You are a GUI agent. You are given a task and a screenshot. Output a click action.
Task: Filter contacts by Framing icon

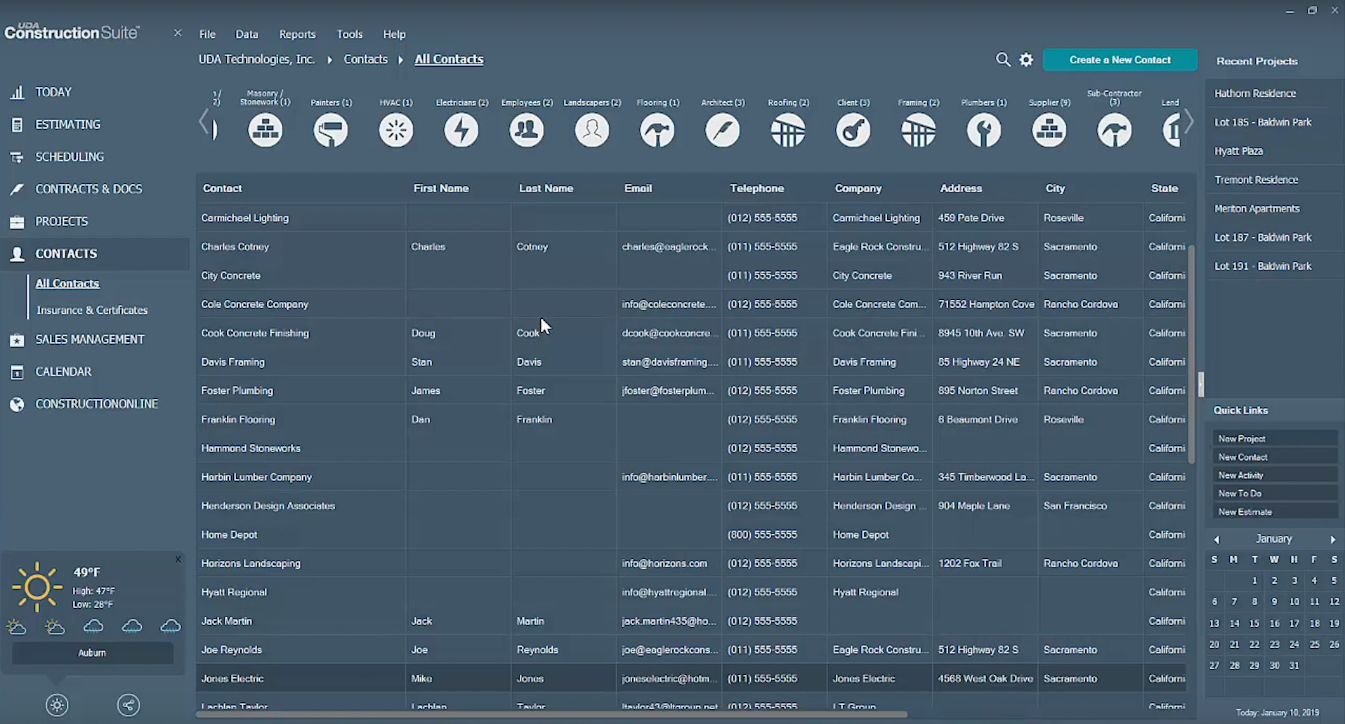919,130
